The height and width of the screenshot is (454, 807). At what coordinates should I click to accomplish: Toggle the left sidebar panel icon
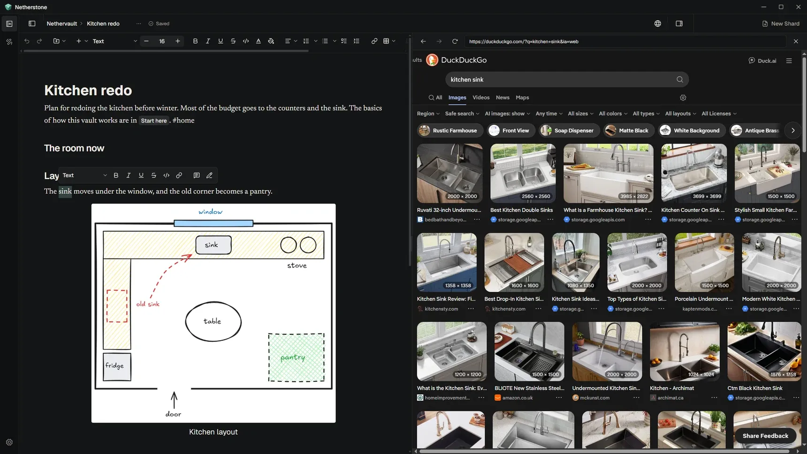(32, 23)
